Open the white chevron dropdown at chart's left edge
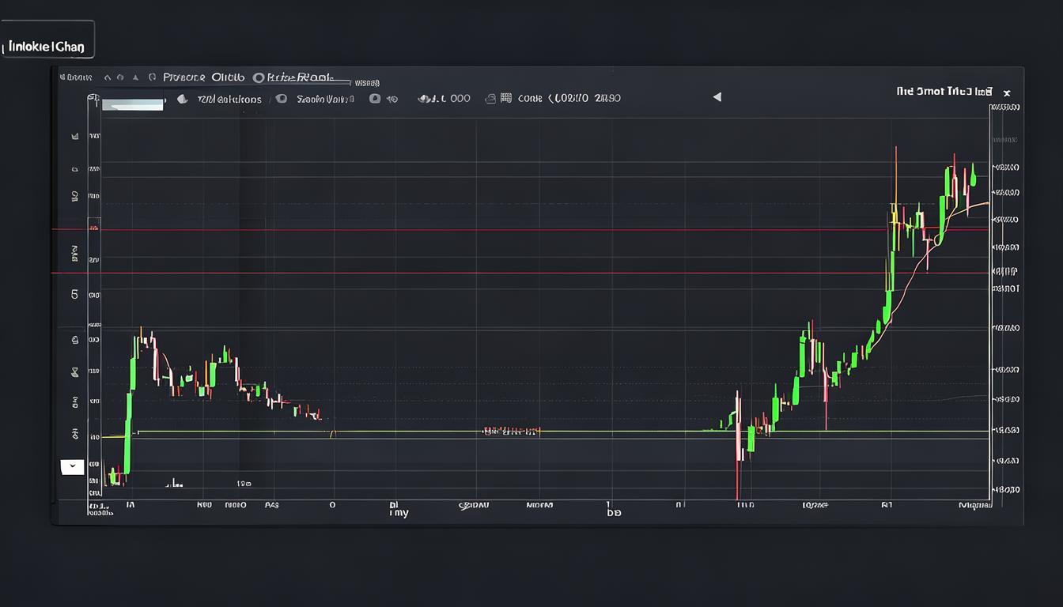 tap(72, 466)
